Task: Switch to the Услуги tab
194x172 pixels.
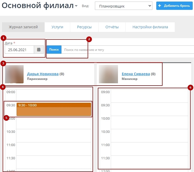Action: click(x=57, y=27)
